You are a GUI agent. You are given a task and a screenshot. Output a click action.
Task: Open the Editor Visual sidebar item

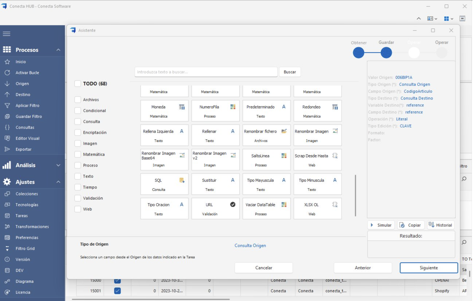point(27,138)
